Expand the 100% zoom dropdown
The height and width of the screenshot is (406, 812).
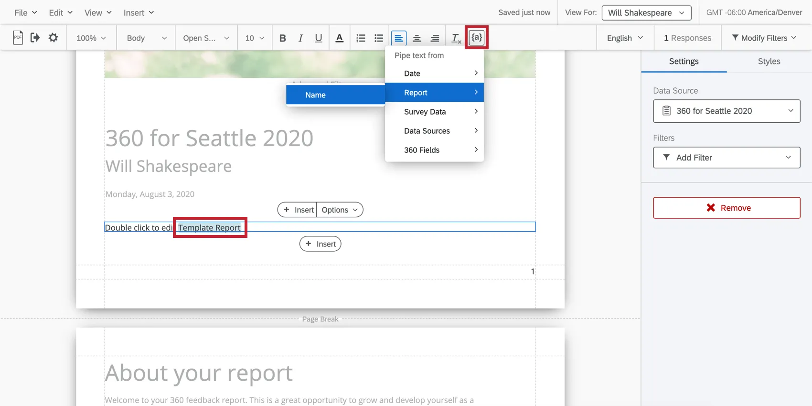(91, 38)
